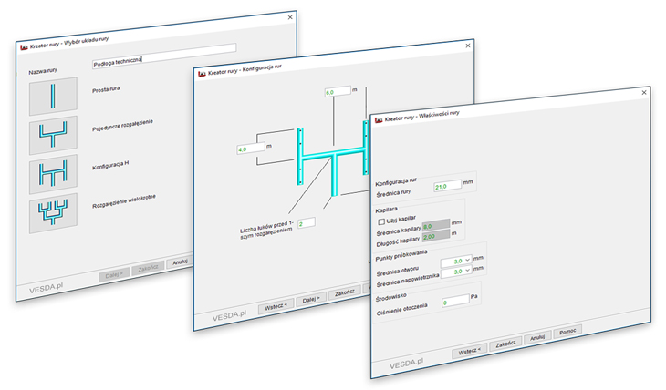Click Zakończ in Właściwości rury dialog
The width and height of the screenshot is (666, 390).
pyautogui.click(x=507, y=344)
